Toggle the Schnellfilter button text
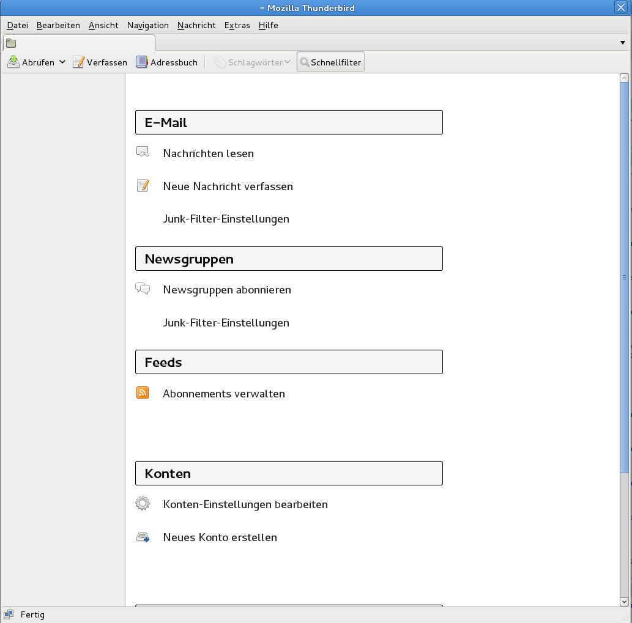Image resolution: width=632 pixels, height=623 pixels. click(336, 62)
